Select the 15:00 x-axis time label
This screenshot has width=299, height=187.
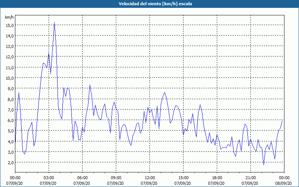point(183,178)
